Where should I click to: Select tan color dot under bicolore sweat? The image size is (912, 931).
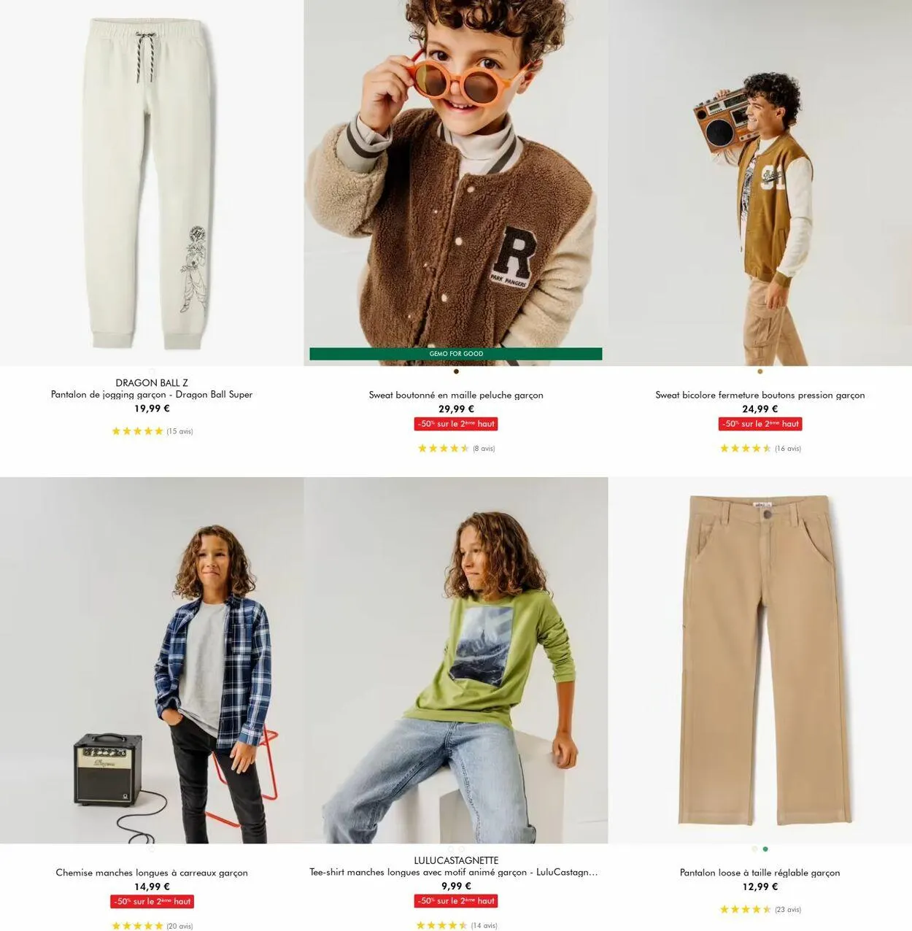760,371
